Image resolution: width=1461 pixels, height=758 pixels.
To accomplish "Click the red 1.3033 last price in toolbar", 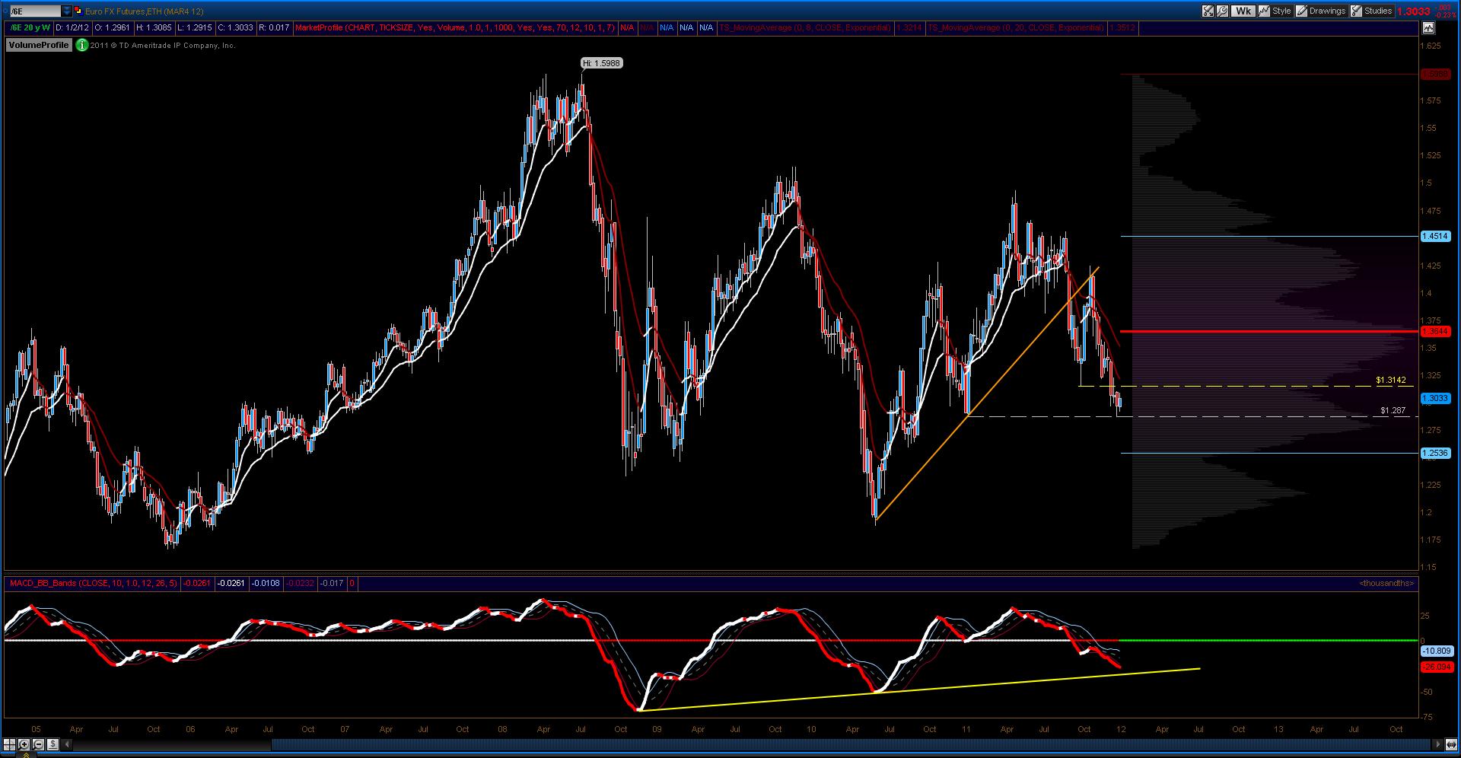I will [x=1414, y=11].
